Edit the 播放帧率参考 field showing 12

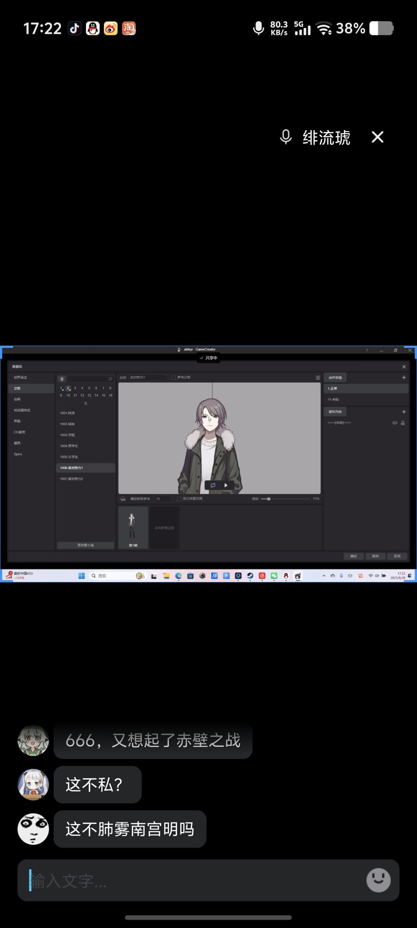point(163,499)
